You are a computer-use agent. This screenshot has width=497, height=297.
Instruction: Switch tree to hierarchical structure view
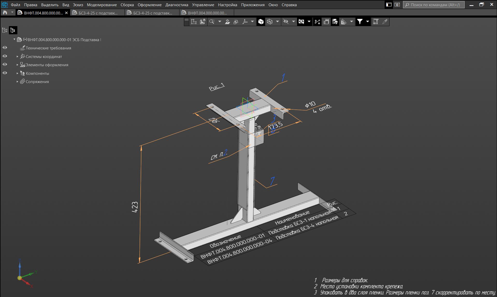click(x=13, y=30)
